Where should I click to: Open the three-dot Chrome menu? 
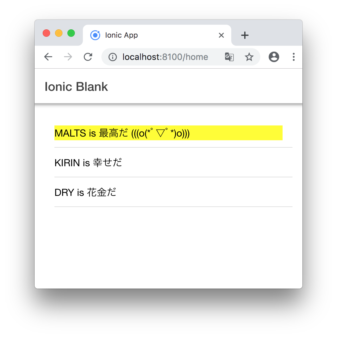(293, 57)
